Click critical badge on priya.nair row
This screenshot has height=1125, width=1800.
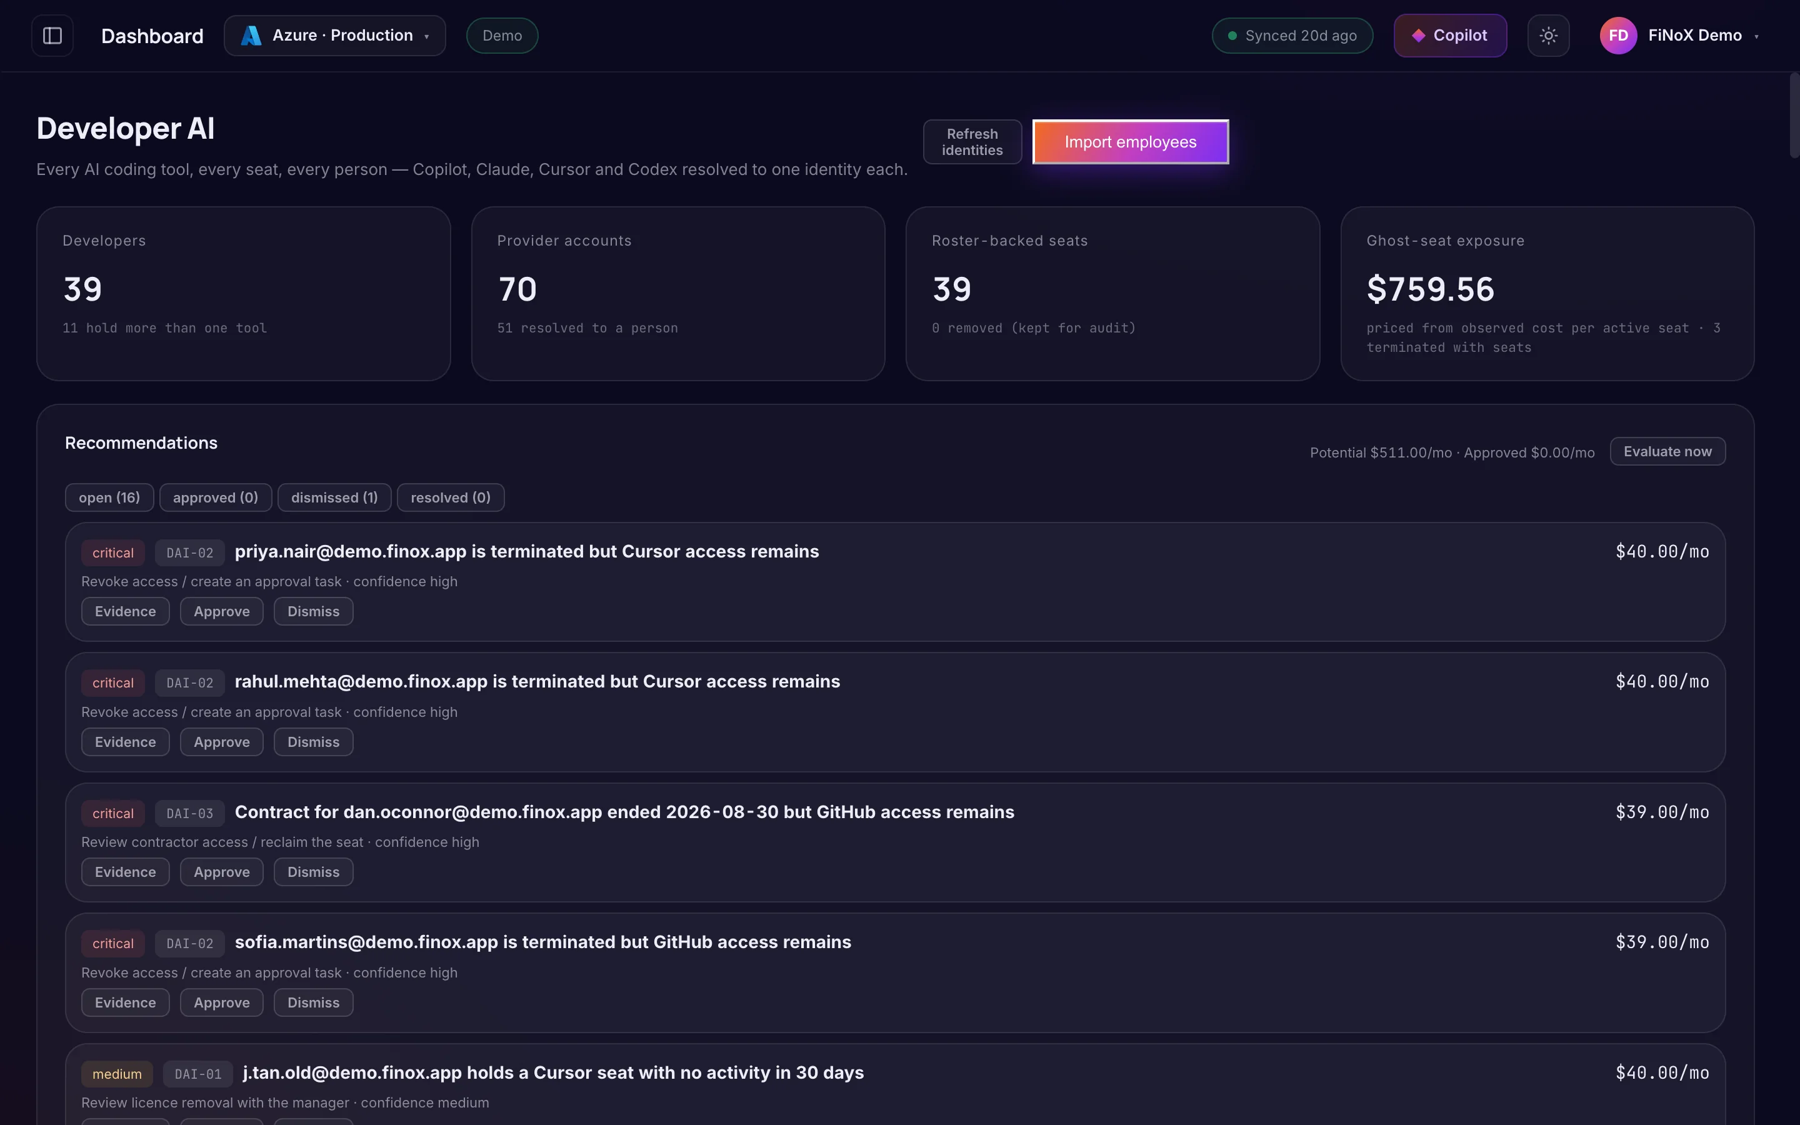tap(113, 553)
